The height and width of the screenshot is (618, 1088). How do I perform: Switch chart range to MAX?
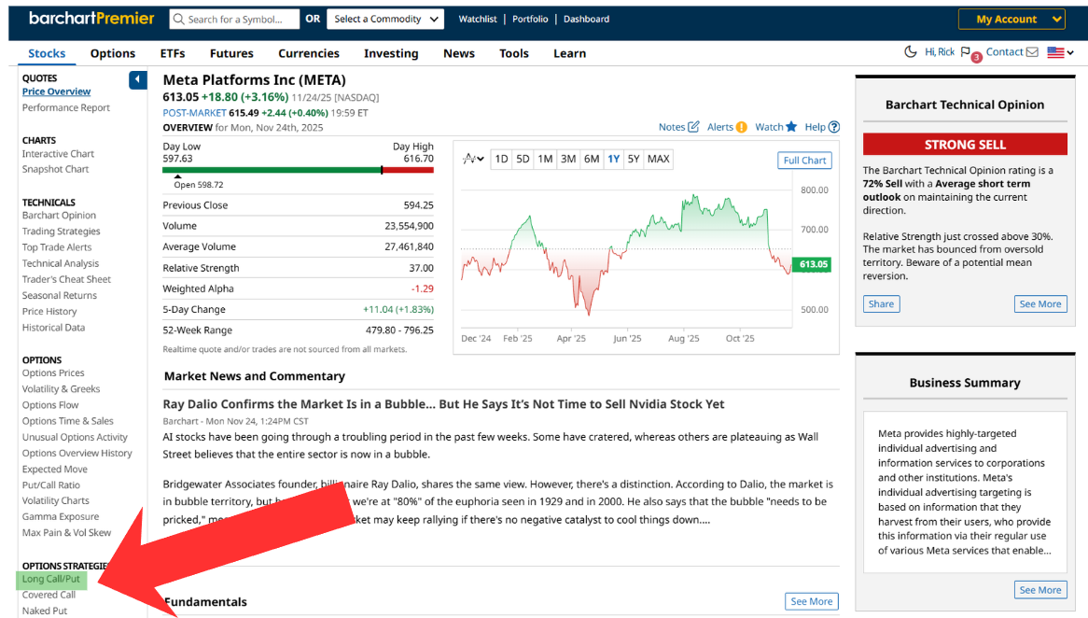659,159
